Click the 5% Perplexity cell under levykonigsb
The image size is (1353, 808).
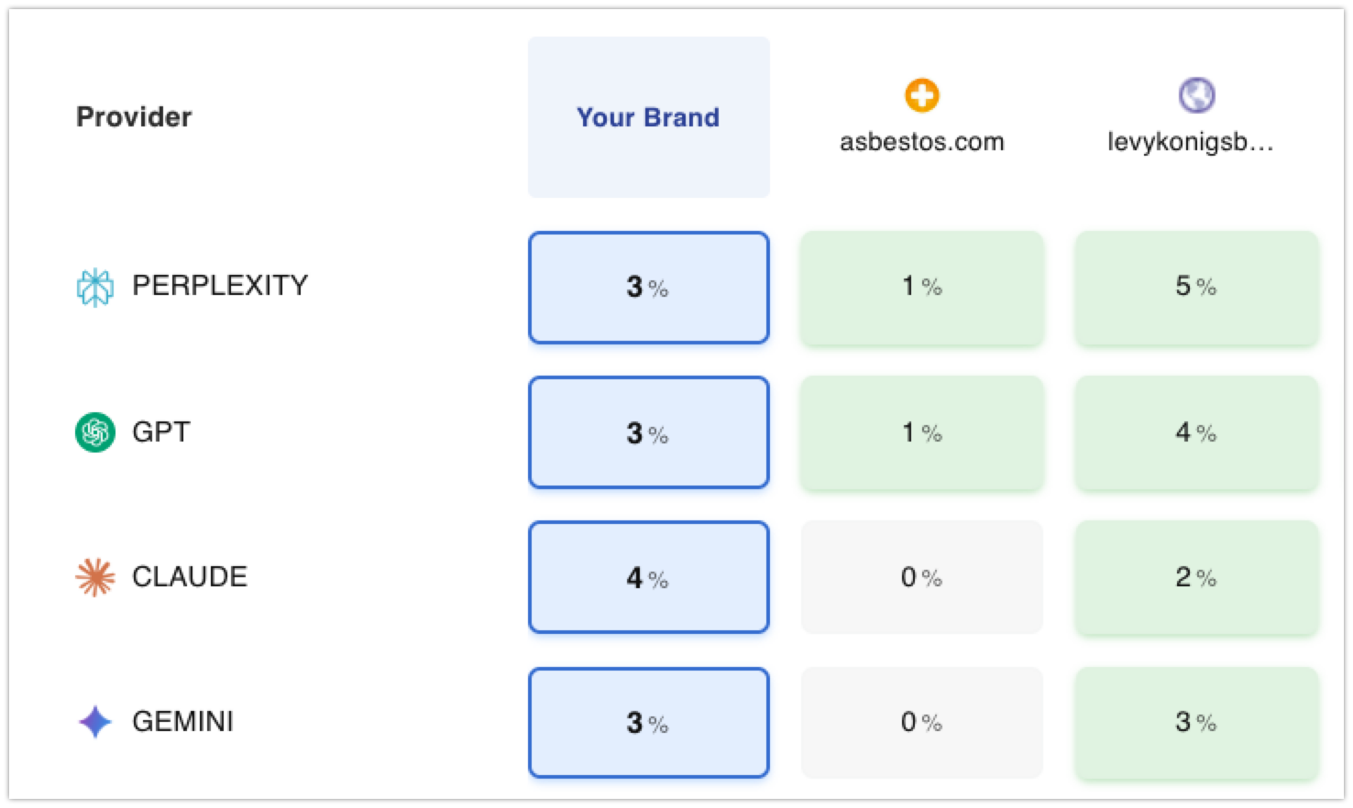1196,288
